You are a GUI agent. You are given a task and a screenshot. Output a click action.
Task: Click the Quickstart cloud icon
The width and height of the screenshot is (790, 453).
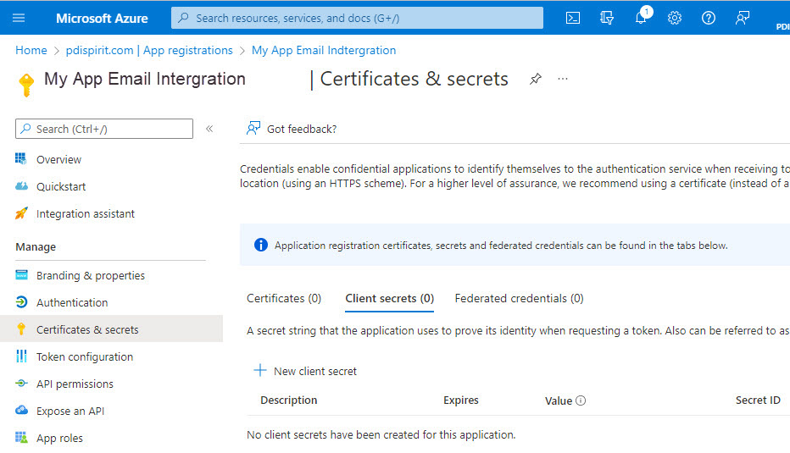pyautogui.click(x=21, y=186)
